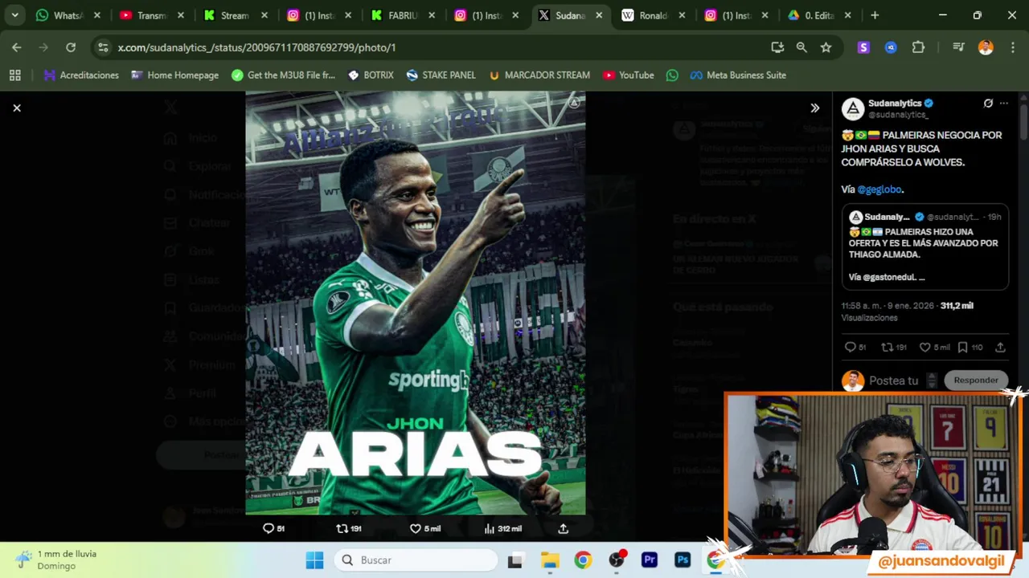Click the site info icon in address bar
The height and width of the screenshot is (578, 1029).
103,47
